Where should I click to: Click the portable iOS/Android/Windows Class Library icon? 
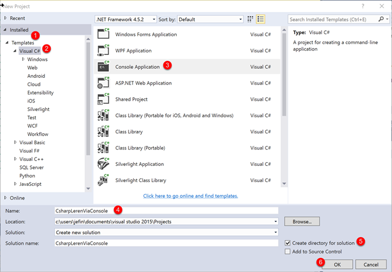pyautogui.click(x=103, y=115)
